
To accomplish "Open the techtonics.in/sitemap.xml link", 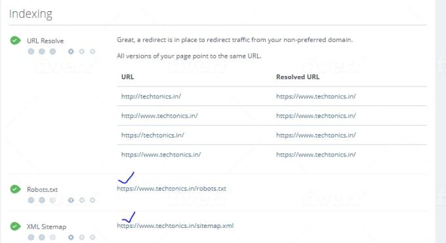I will click(x=175, y=226).
